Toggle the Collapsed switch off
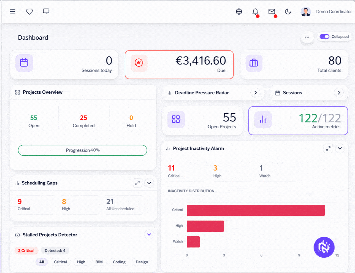Image resolution: width=355 pixels, height=273 pixels. (x=324, y=37)
